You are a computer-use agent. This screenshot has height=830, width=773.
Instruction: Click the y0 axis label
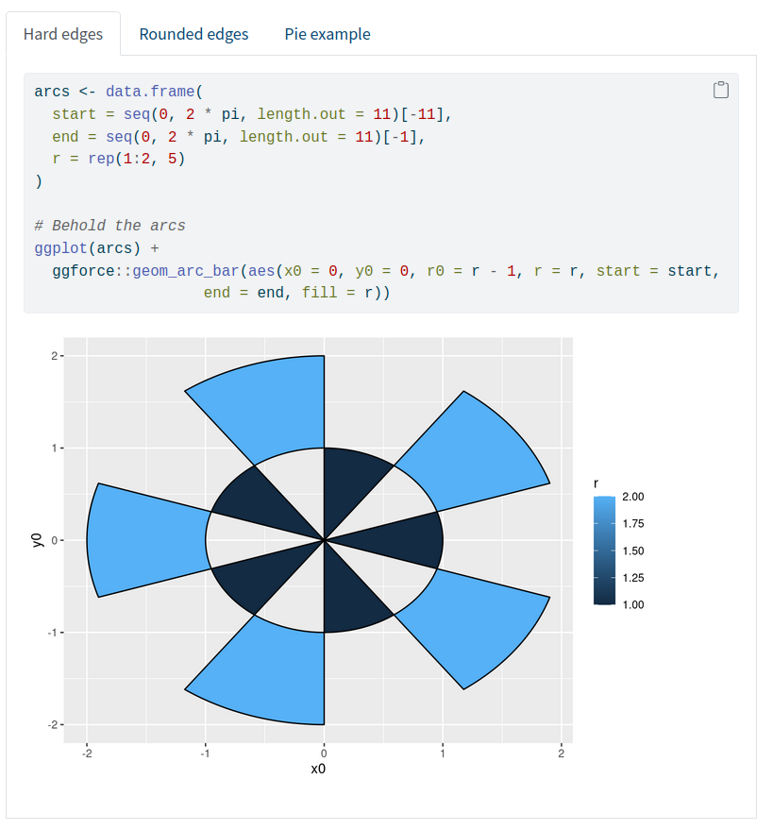(x=36, y=541)
